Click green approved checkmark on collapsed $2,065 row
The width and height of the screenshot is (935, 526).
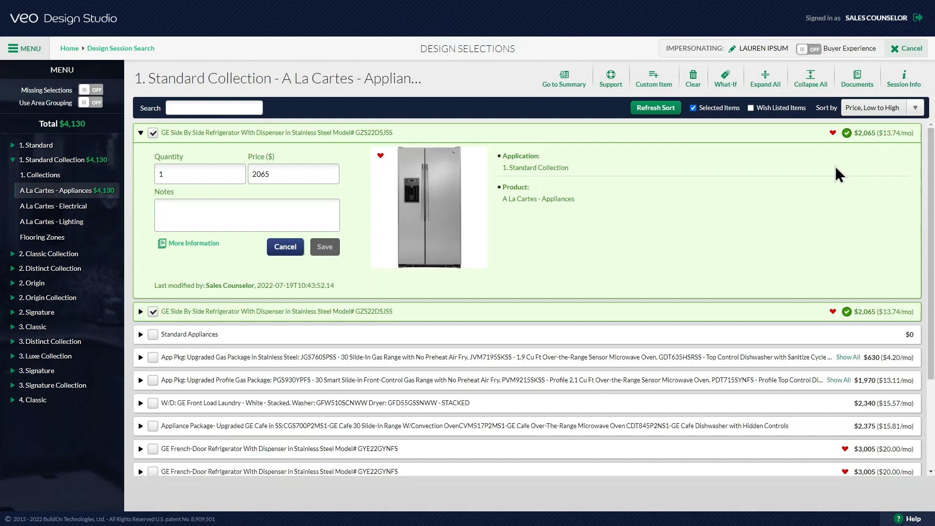pos(847,312)
